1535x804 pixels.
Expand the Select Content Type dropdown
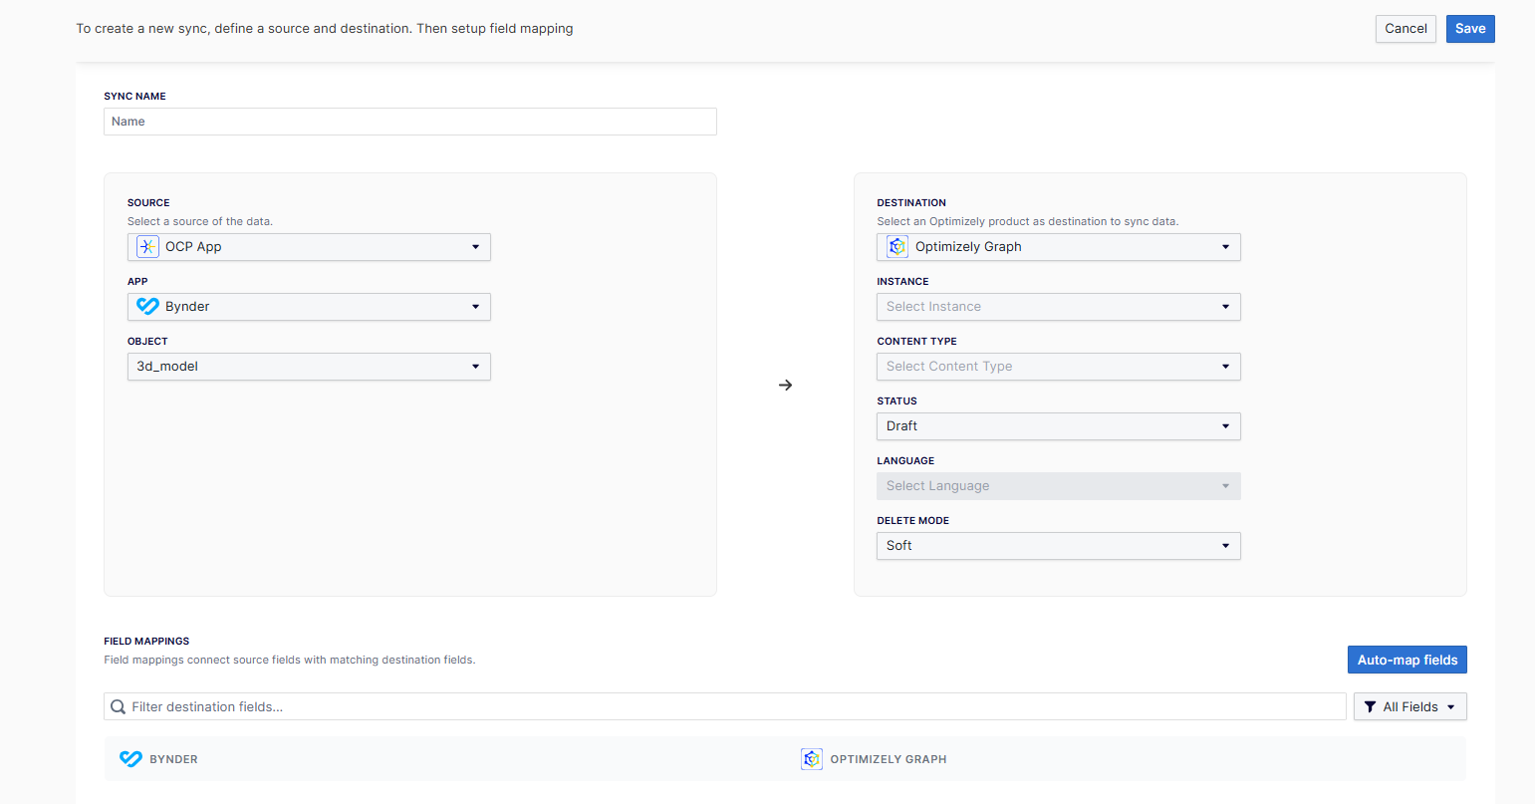pos(1058,367)
